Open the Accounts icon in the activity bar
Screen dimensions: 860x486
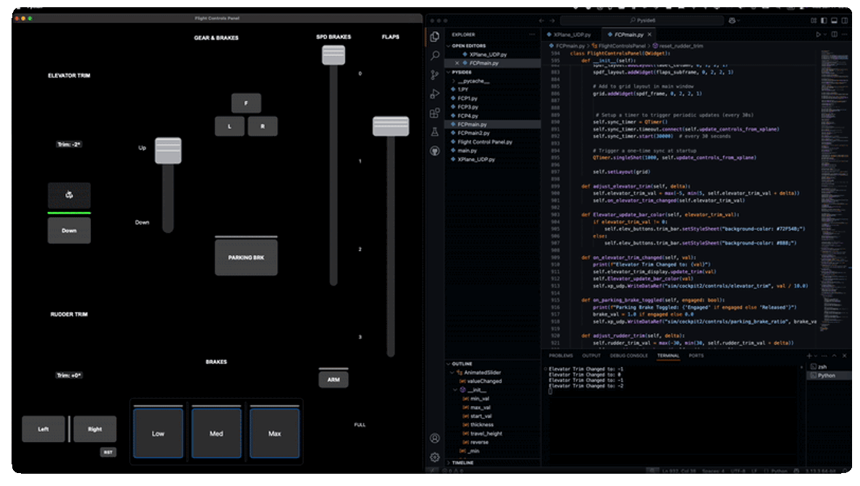(434, 438)
